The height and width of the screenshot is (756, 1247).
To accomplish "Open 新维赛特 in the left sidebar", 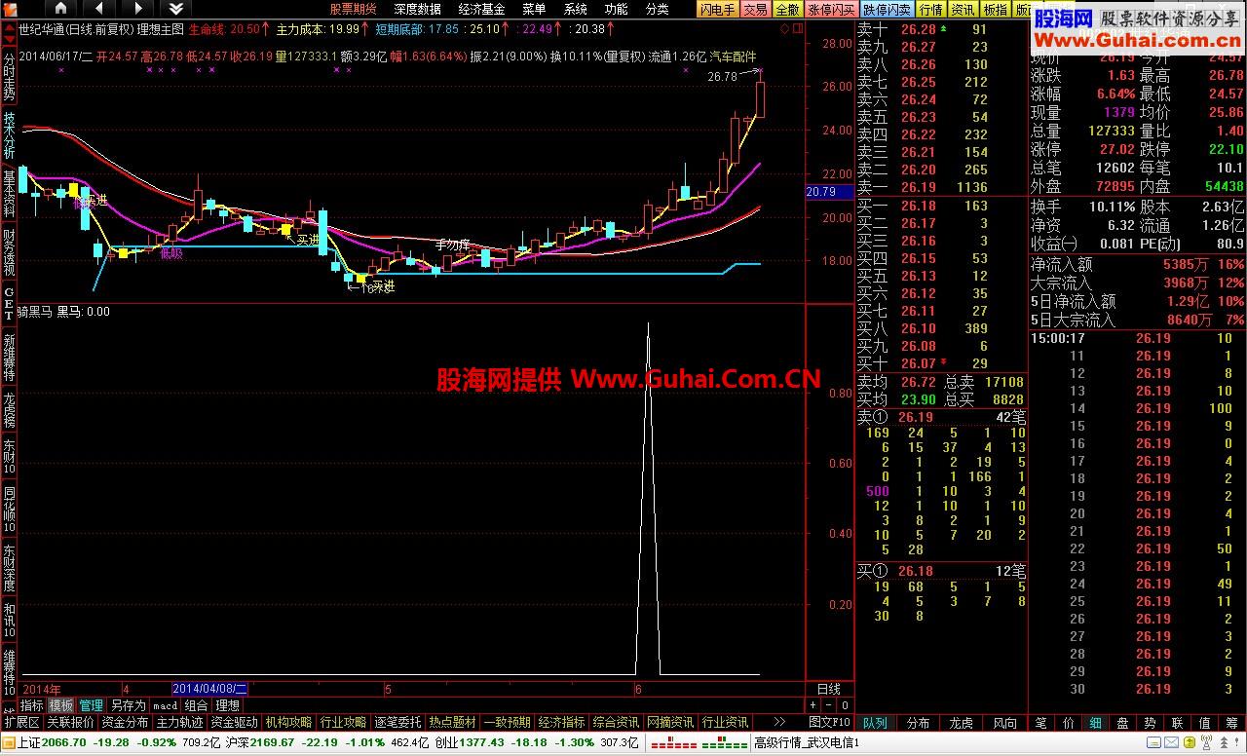I will click(x=9, y=358).
